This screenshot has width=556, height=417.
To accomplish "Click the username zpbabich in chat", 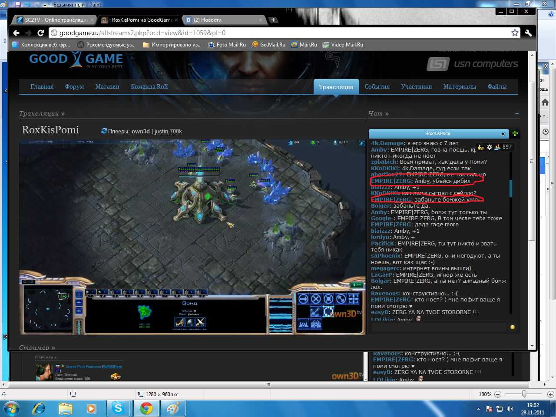I will 383,162.
